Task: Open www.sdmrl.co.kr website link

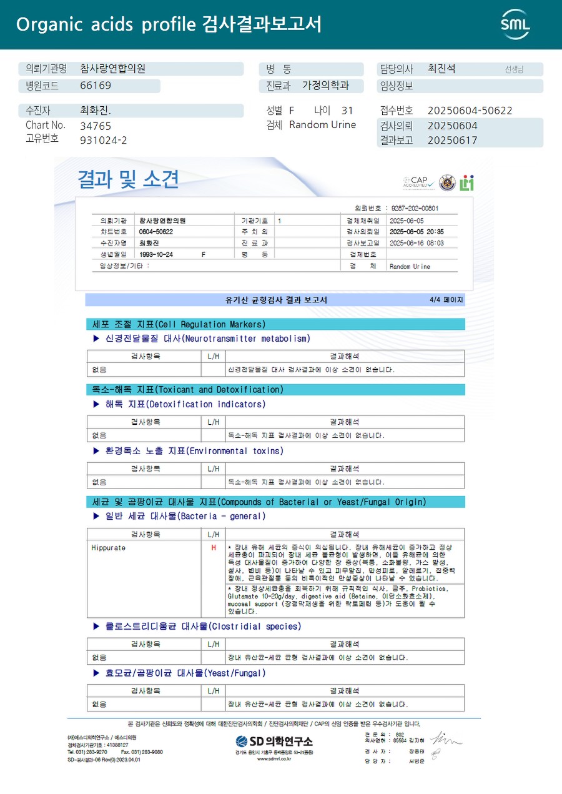Action: pos(274,759)
